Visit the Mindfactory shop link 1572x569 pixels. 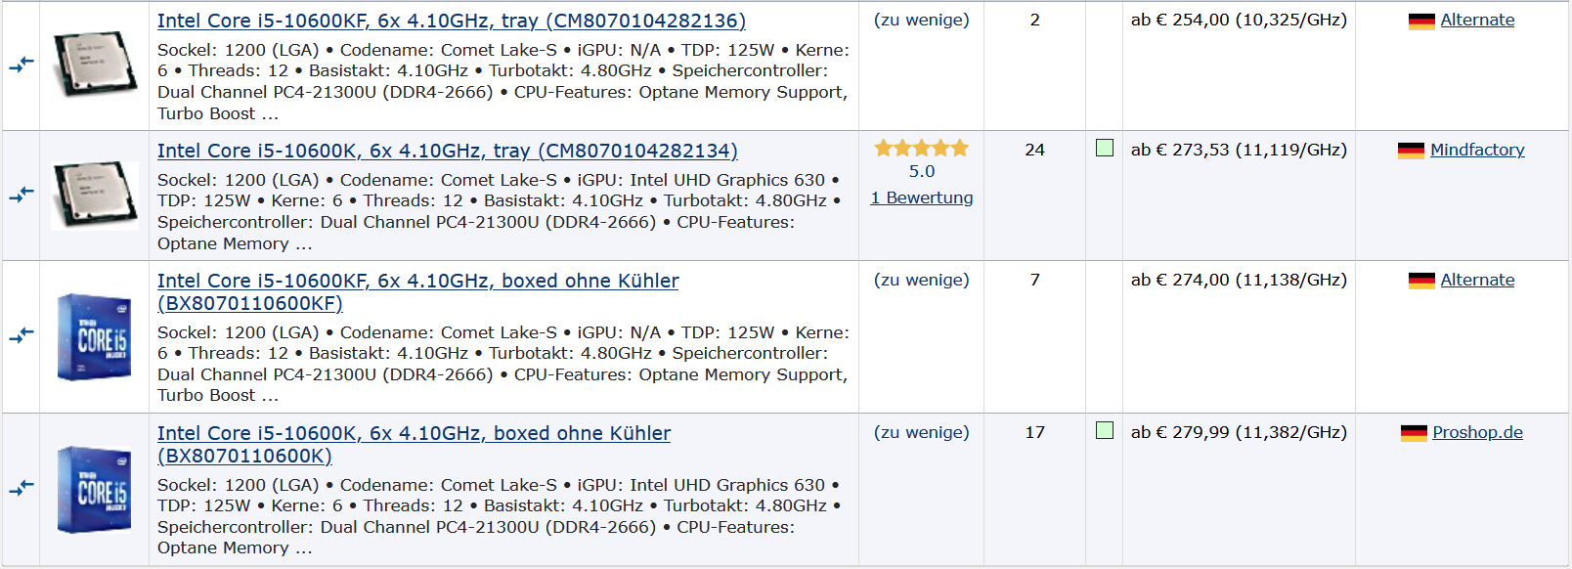[x=1477, y=150]
